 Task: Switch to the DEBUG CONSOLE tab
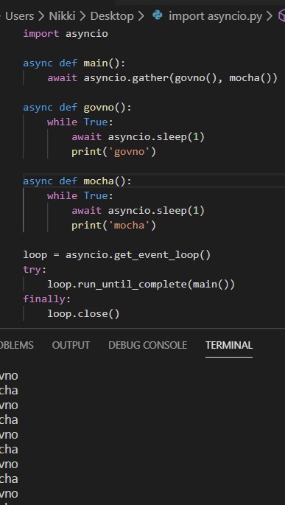[x=147, y=345]
